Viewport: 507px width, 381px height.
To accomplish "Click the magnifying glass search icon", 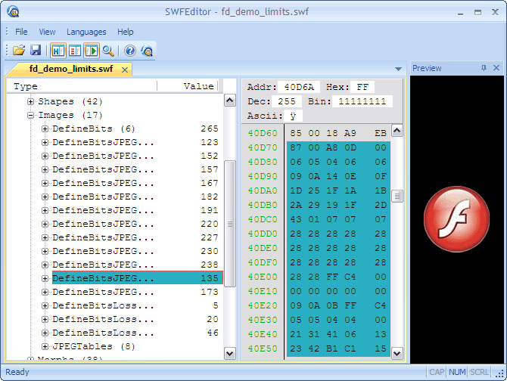I will (x=108, y=51).
